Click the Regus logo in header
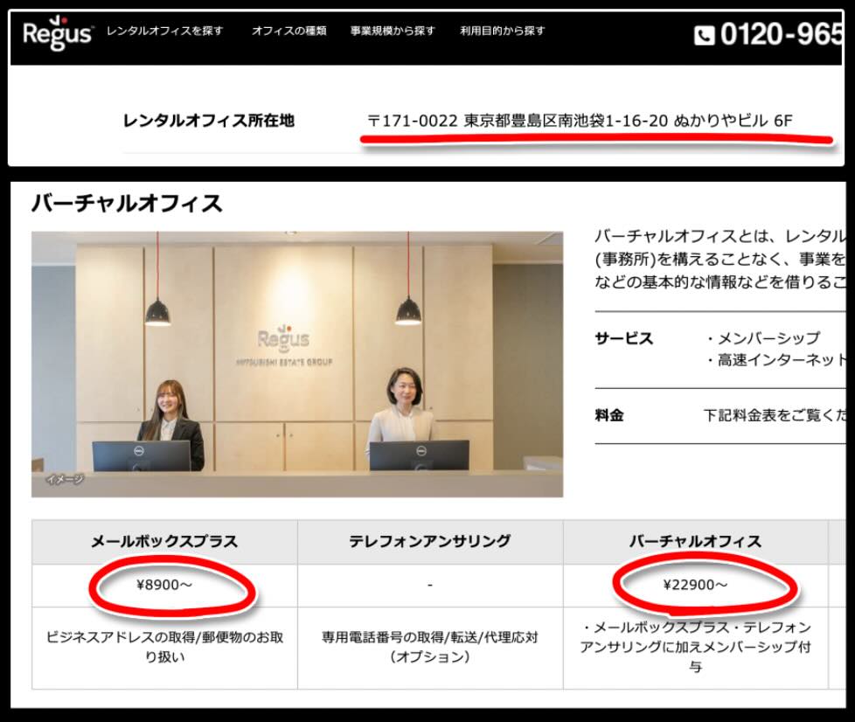This screenshot has height=722, width=855. [57, 33]
